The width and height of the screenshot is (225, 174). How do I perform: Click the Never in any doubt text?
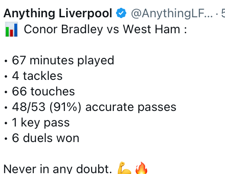pyautogui.click(x=58, y=169)
